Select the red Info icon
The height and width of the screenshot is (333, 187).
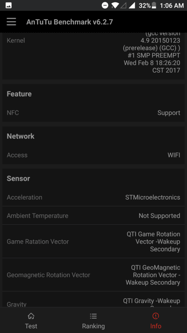point(156,316)
